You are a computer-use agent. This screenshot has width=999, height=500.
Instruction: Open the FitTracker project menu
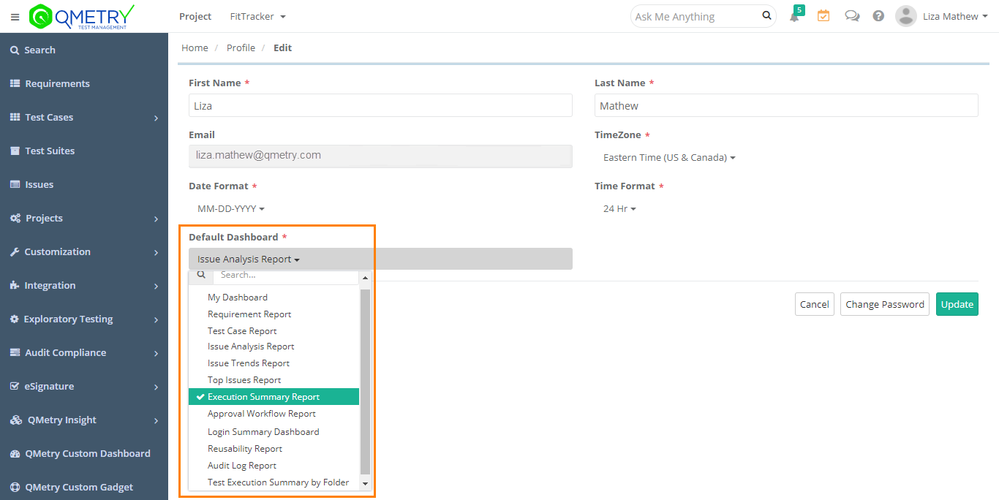[x=257, y=16]
